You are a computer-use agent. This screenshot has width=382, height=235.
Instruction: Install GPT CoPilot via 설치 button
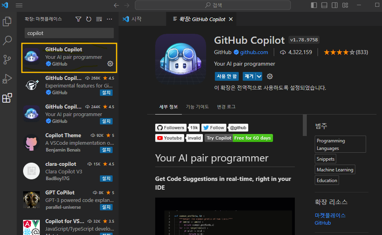click(x=106, y=207)
